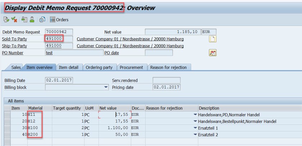
Task: Click the Sold-To Party label link
Action: click(14, 39)
